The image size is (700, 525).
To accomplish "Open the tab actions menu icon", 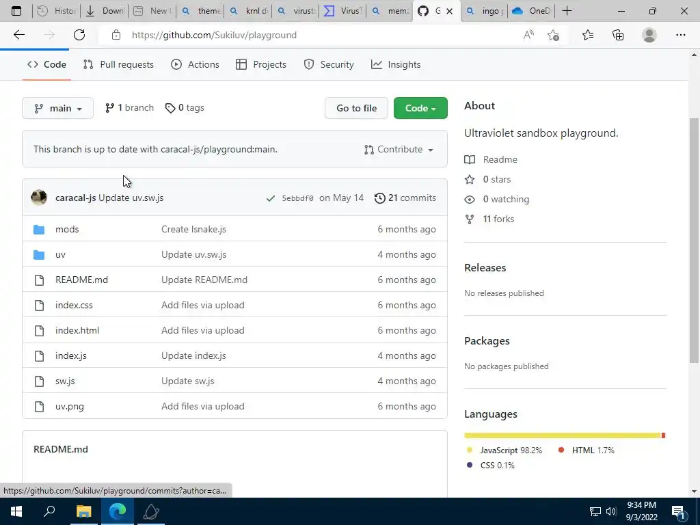I will click(x=16, y=11).
